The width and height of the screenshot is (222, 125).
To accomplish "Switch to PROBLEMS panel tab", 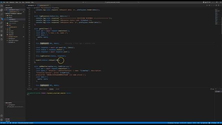I will tap(29, 89).
